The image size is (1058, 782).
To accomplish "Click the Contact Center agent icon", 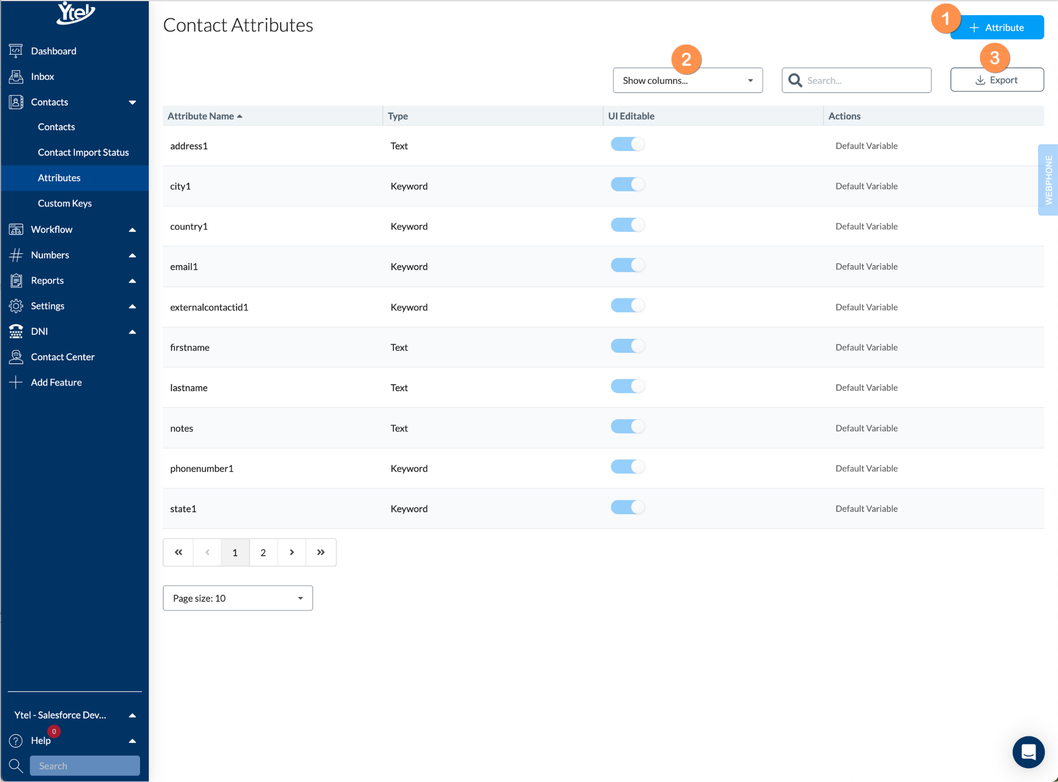I will (x=16, y=357).
